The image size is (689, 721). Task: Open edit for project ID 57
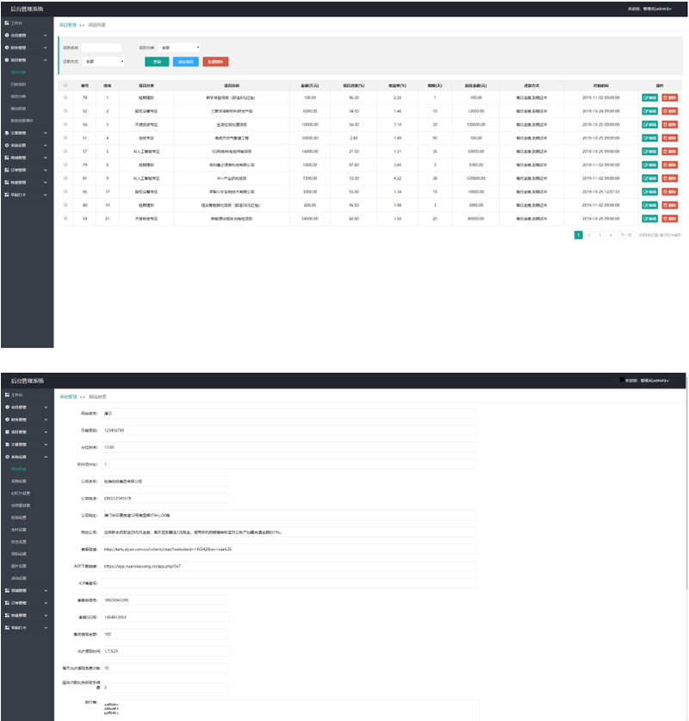(x=649, y=150)
